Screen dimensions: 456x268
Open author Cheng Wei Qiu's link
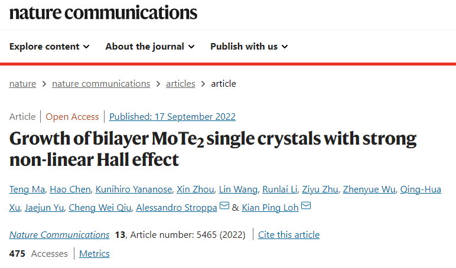100,208
